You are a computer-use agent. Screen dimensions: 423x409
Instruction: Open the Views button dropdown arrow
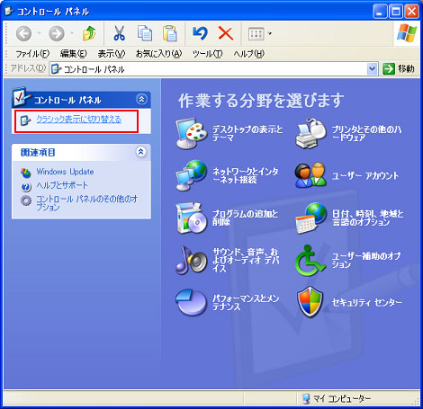pos(270,33)
